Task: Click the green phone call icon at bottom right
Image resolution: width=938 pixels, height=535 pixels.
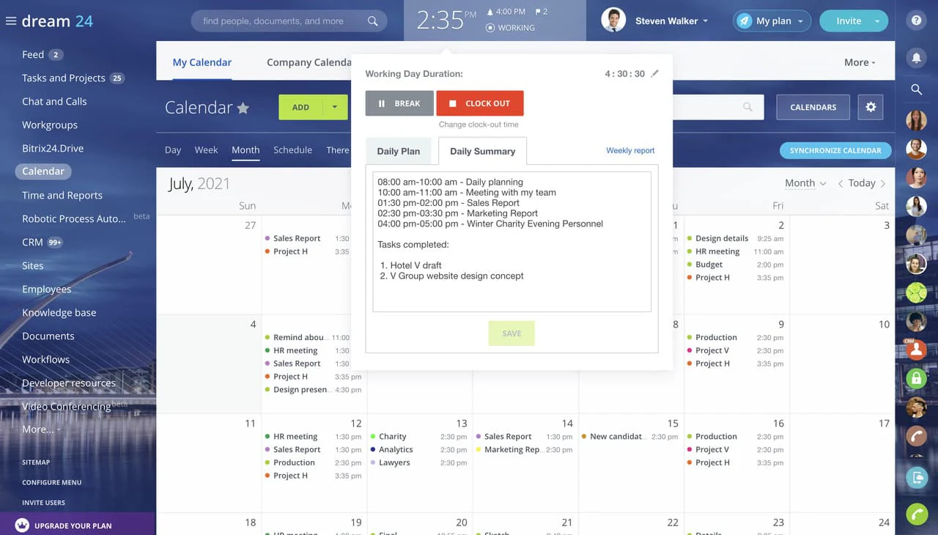Action: click(x=916, y=514)
